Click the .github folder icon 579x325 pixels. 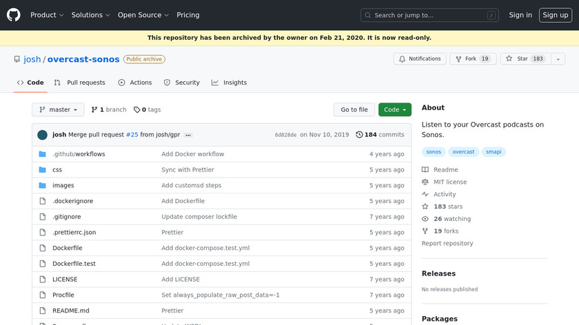coord(43,154)
